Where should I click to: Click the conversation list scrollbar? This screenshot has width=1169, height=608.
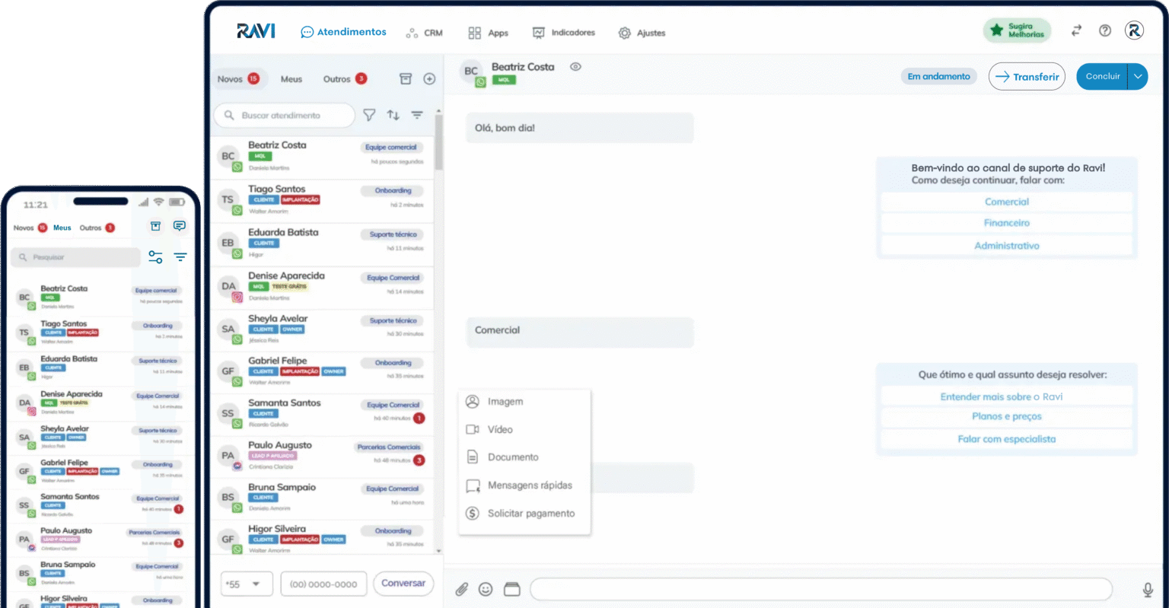pyautogui.click(x=438, y=145)
